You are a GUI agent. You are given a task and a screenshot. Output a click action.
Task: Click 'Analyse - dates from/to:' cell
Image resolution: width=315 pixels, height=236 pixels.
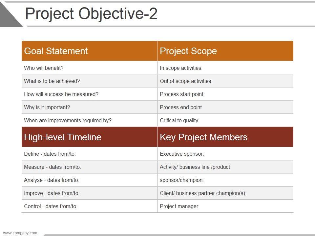click(52, 180)
